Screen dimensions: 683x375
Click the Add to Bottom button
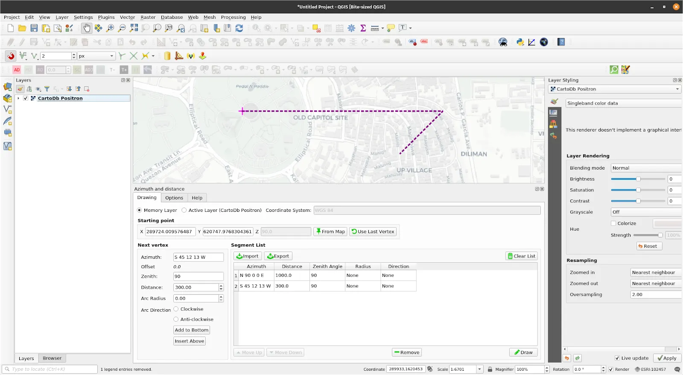pos(192,330)
